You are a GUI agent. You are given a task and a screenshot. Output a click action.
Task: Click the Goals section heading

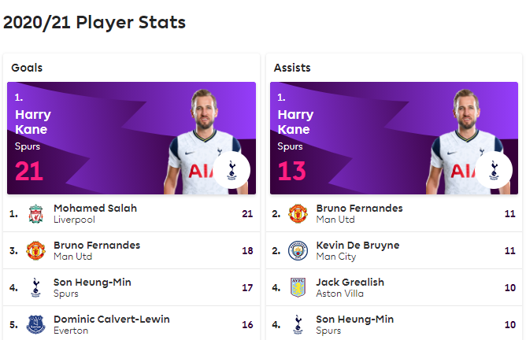(x=27, y=68)
